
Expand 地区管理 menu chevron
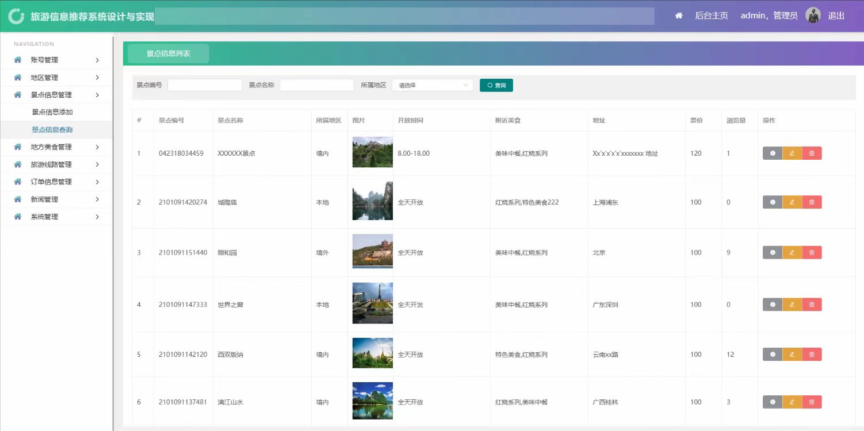click(97, 78)
